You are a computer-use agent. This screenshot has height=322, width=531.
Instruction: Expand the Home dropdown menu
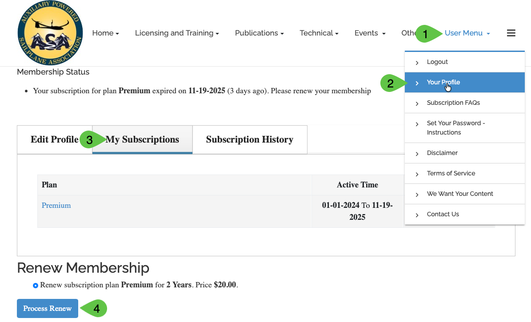click(x=105, y=33)
